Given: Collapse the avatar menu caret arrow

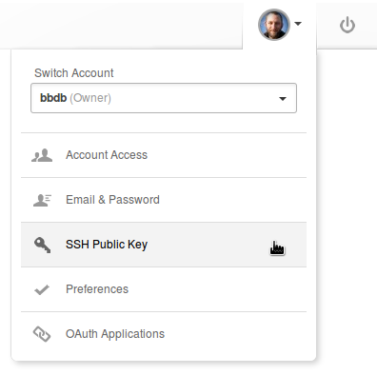Looking at the screenshot, I should point(298,24).
